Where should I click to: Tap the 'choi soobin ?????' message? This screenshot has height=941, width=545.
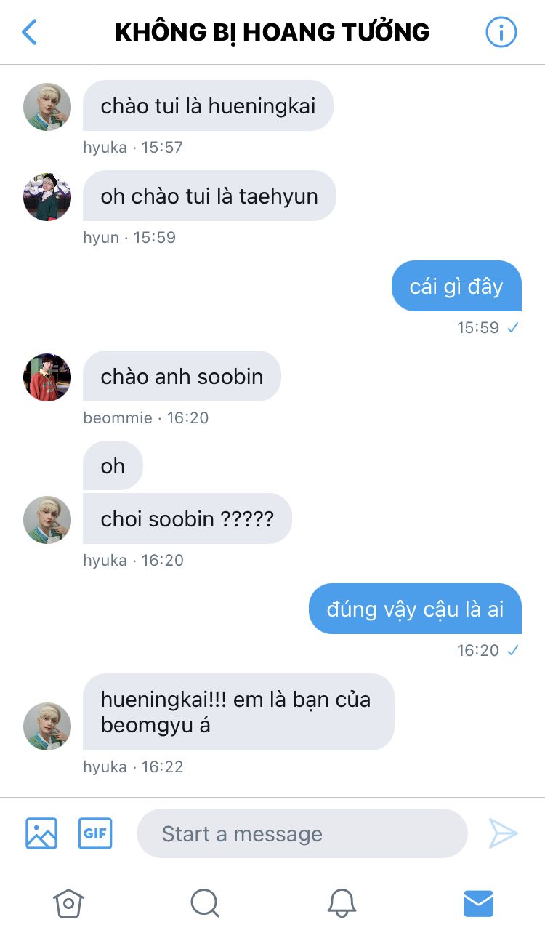point(187,518)
